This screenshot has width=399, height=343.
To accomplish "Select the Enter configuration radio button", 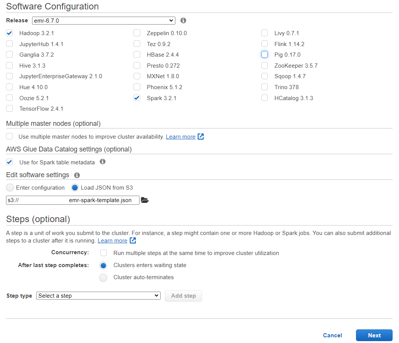I will 10,187.
